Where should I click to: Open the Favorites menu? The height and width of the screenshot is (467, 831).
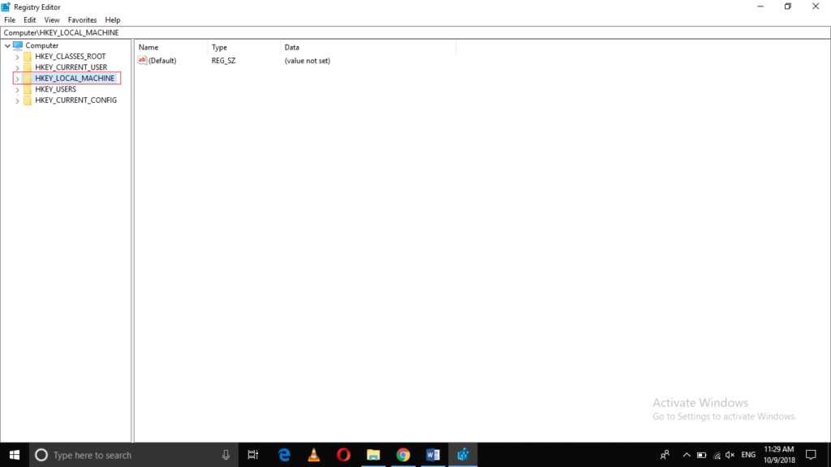coord(82,19)
